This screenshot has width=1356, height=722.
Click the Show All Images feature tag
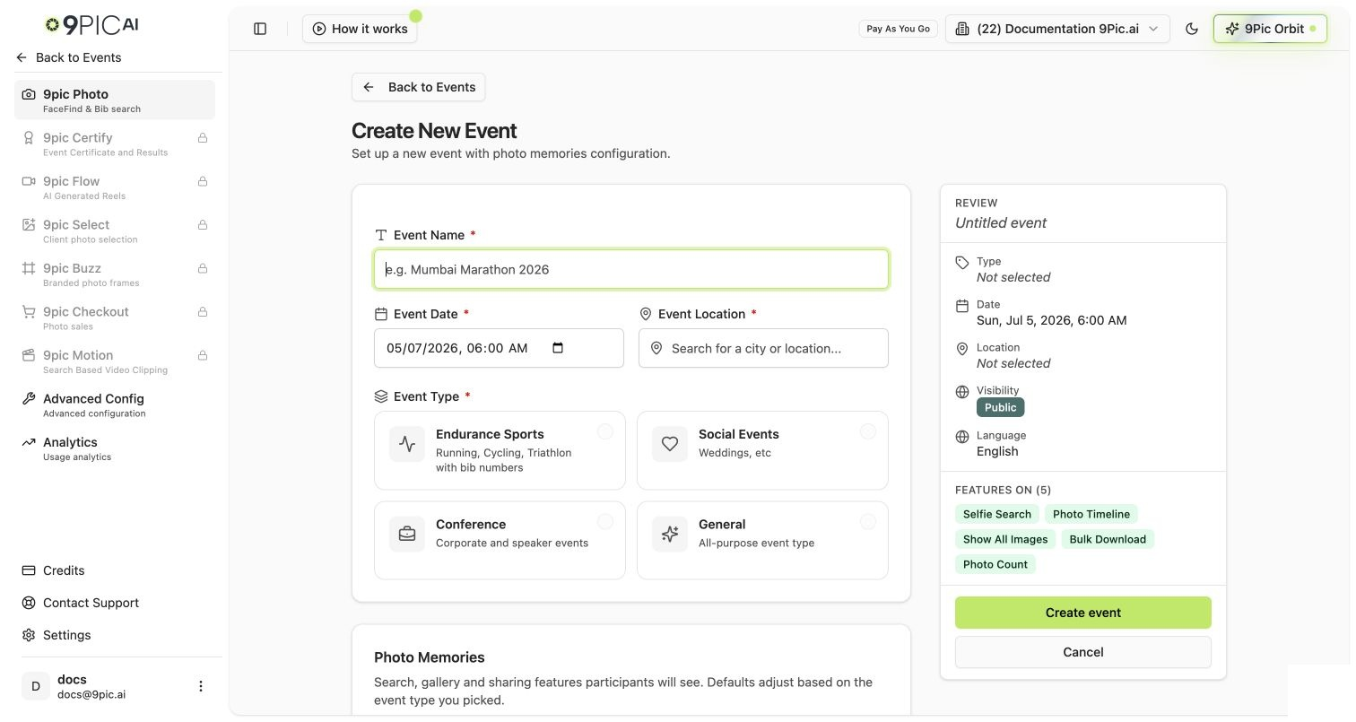pos(1005,539)
